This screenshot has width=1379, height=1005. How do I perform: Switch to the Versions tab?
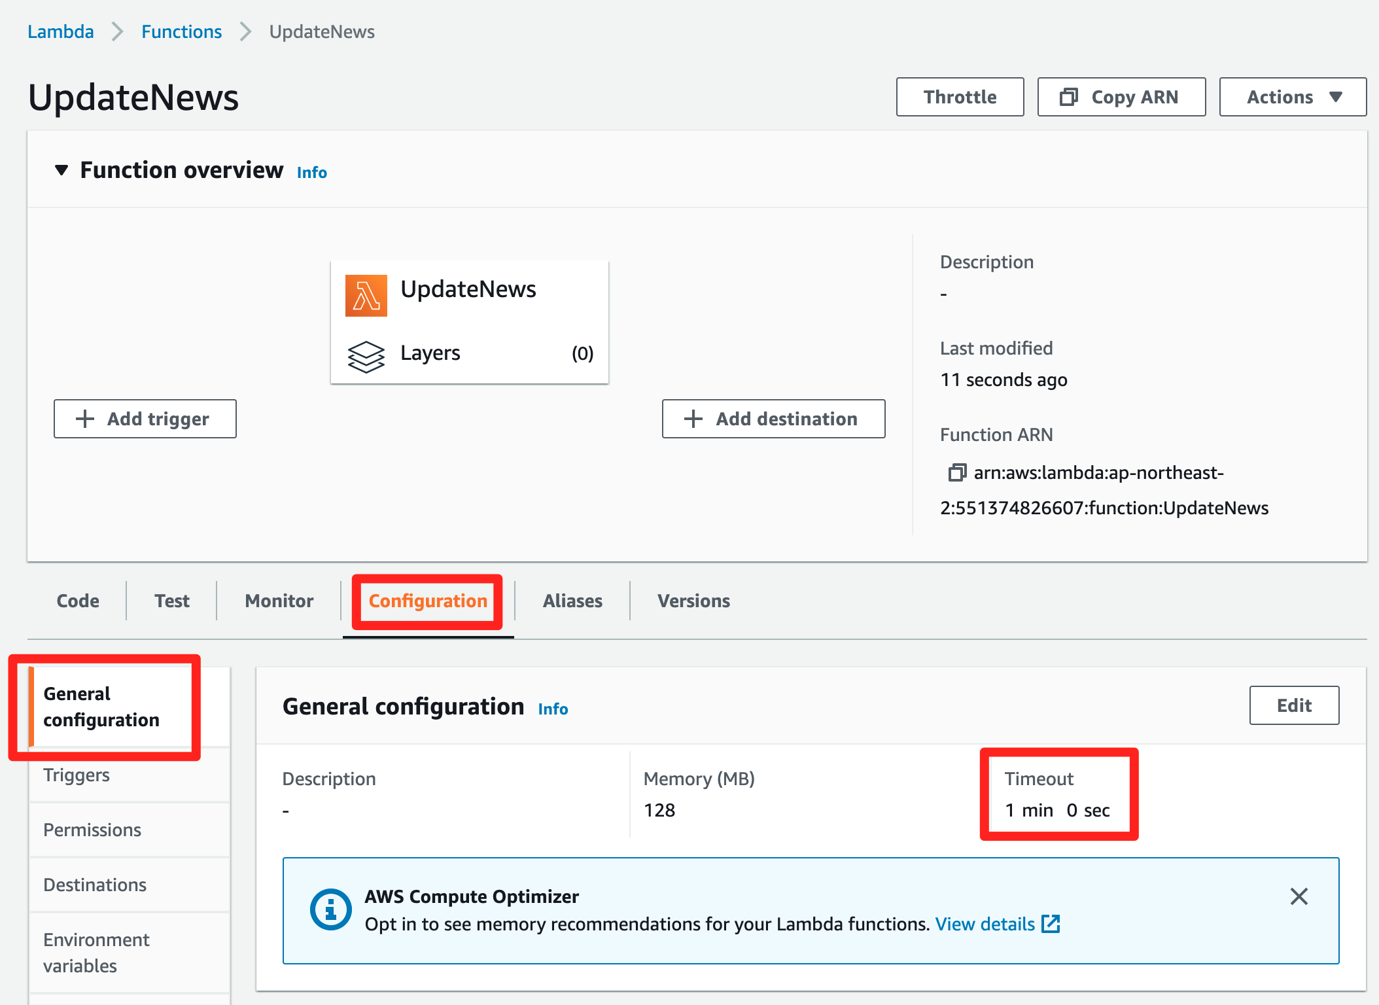point(693,601)
